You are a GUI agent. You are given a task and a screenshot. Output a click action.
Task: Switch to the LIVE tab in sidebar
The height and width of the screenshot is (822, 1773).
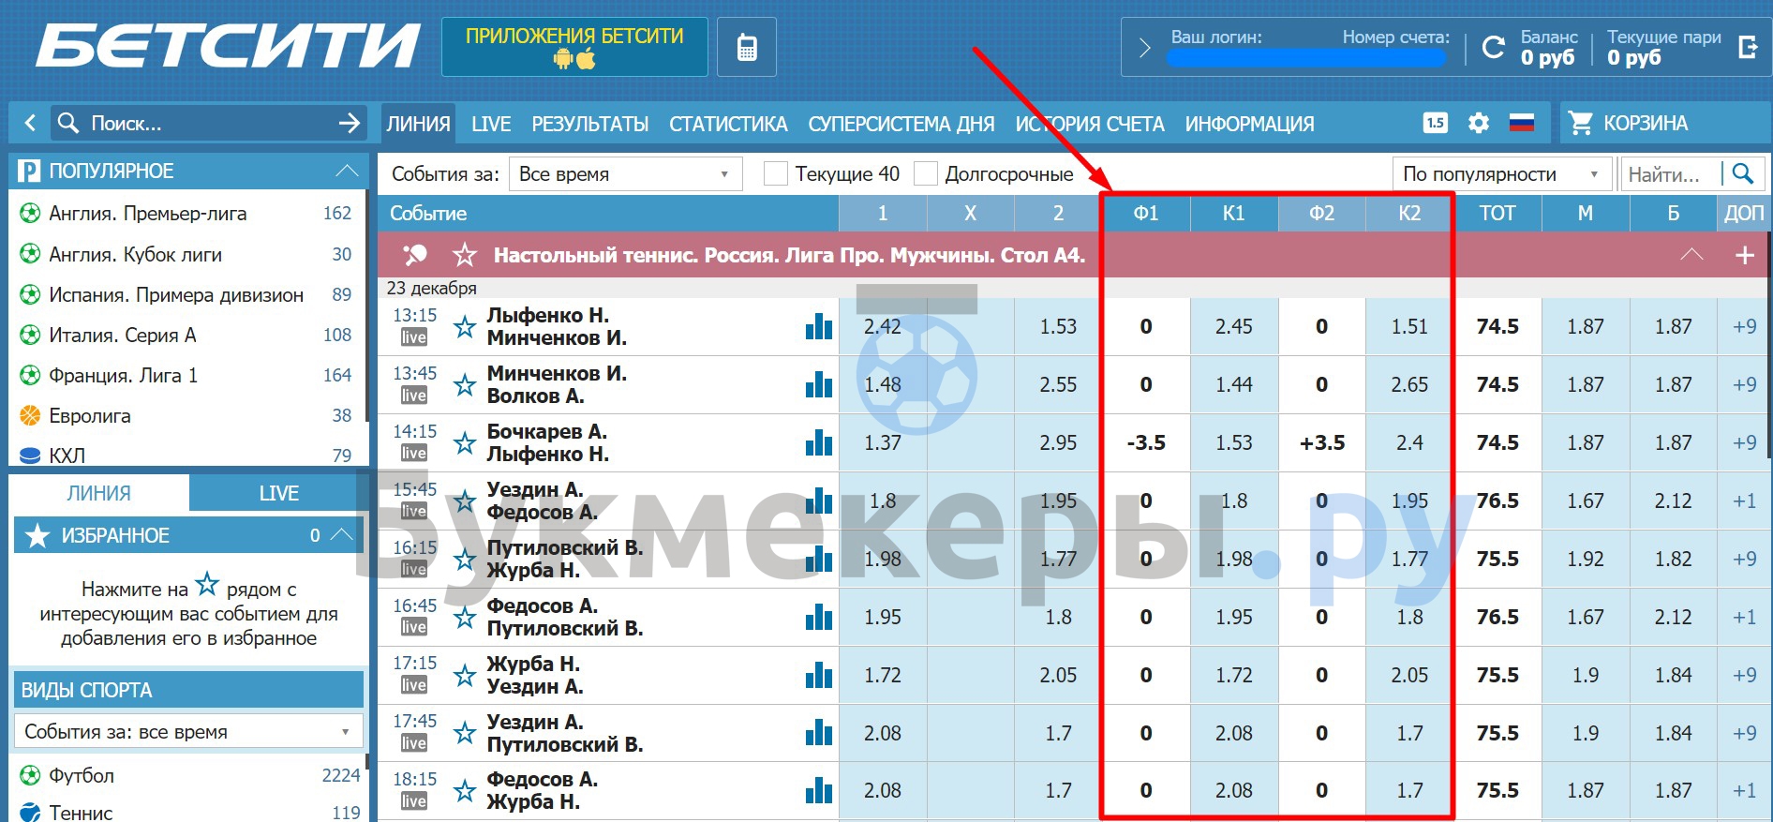278,493
